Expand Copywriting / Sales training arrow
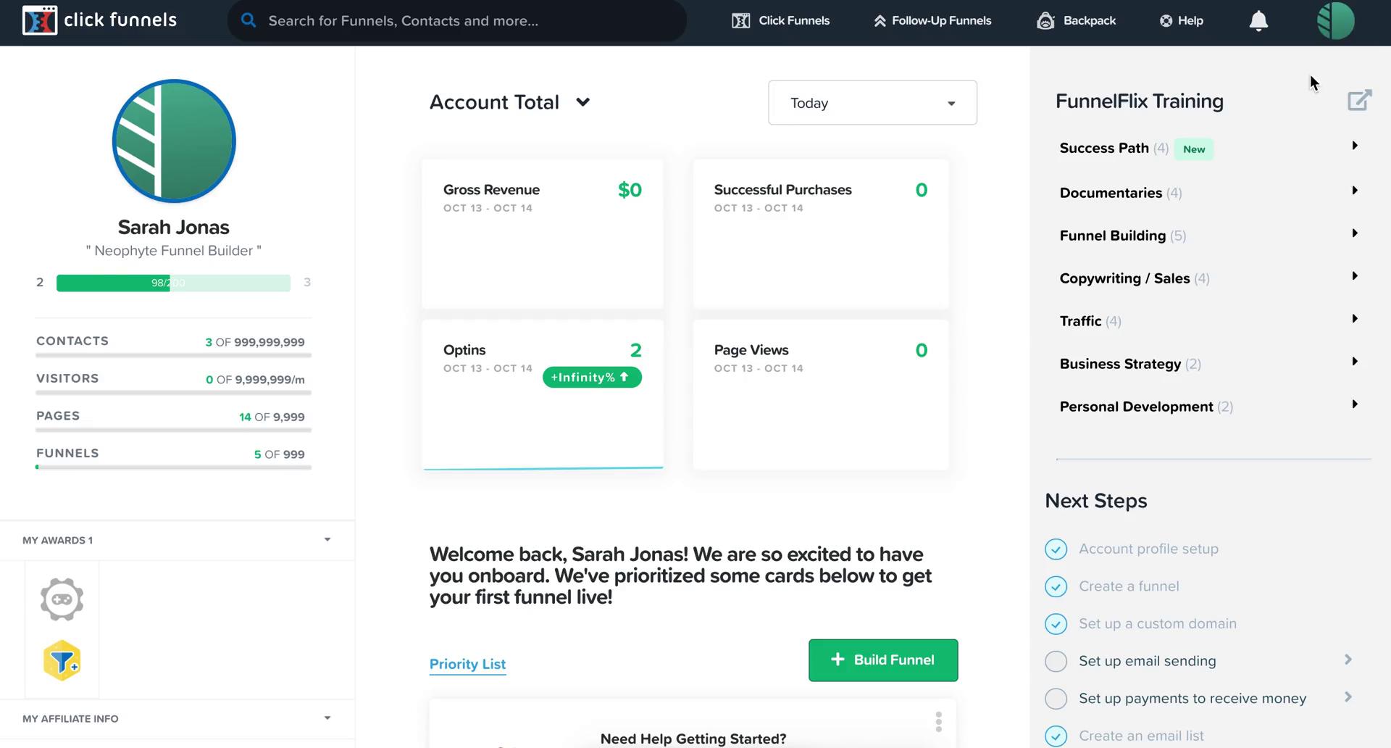Screen dimensions: 1391x748 click(x=1354, y=276)
